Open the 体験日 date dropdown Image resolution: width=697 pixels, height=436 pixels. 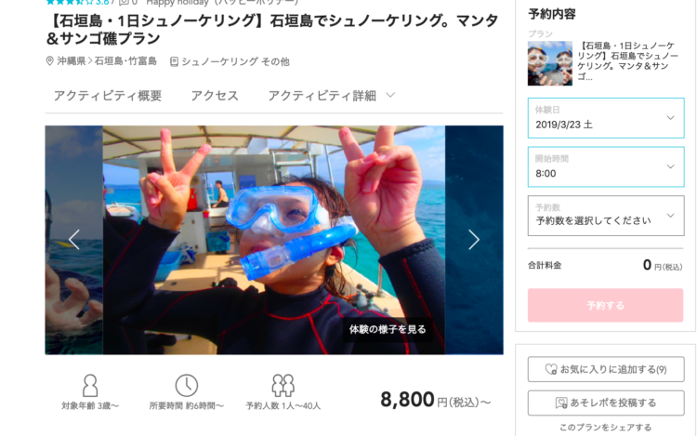click(606, 118)
